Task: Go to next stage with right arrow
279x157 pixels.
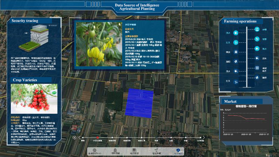Action: click(x=204, y=137)
